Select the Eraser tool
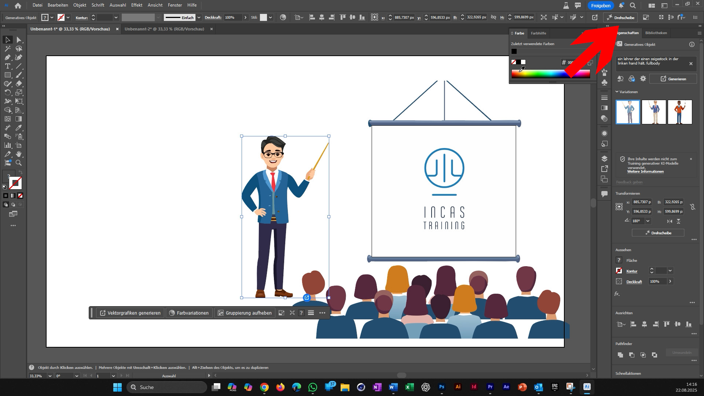The width and height of the screenshot is (704, 396). click(19, 84)
